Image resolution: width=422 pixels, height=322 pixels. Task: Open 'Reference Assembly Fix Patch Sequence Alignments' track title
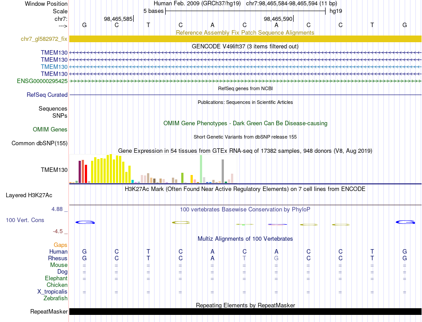click(245, 32)
